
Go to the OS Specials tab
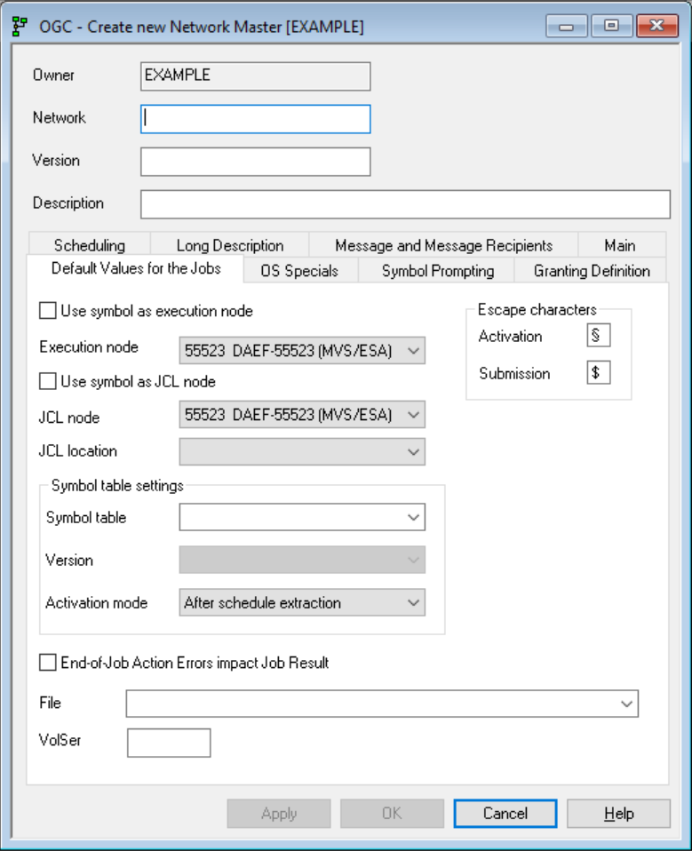point(299,271)
